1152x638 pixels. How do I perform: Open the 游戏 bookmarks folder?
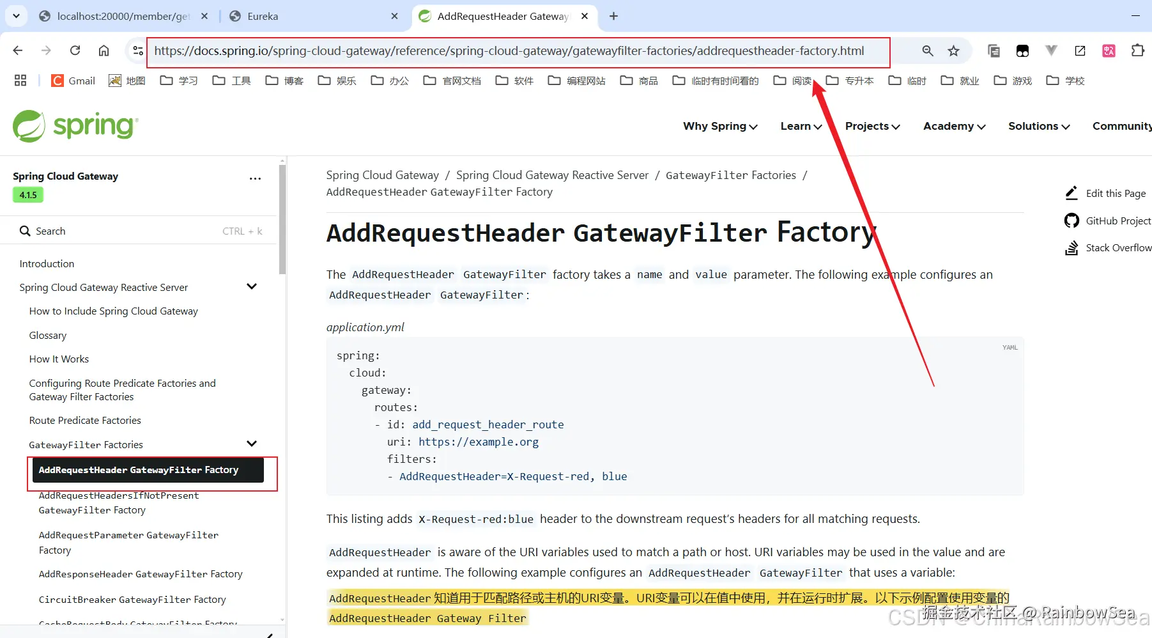(1013, 81)
